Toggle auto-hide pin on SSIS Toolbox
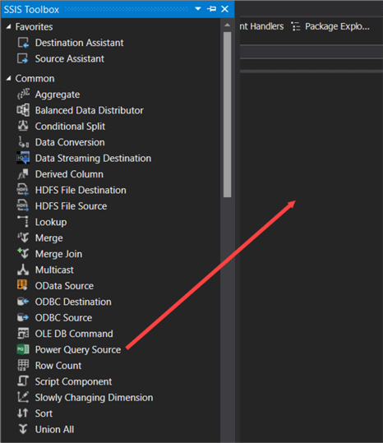The width and height of the screenshot is (383, 443). coord(211,9)
